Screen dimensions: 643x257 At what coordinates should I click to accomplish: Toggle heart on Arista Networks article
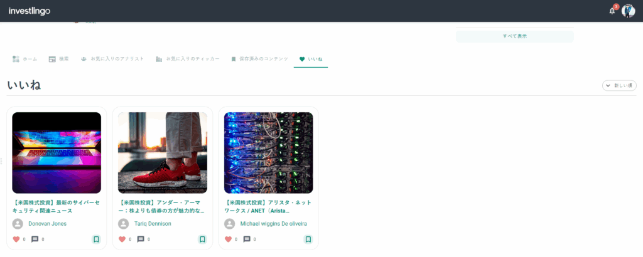point(229,239)
